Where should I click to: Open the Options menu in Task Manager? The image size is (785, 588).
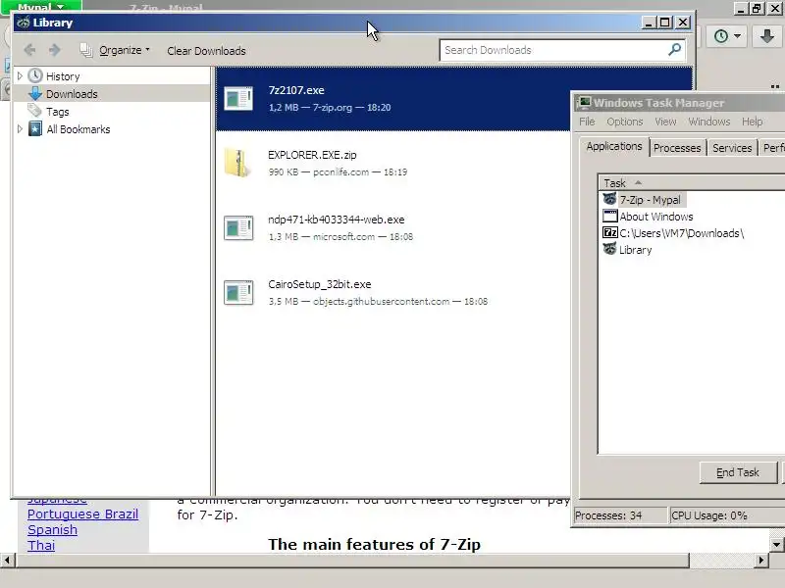click(x=624, y=122)
